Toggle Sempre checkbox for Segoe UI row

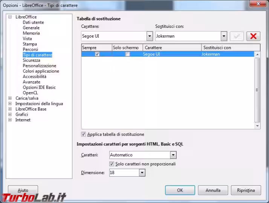coord(97,54)
